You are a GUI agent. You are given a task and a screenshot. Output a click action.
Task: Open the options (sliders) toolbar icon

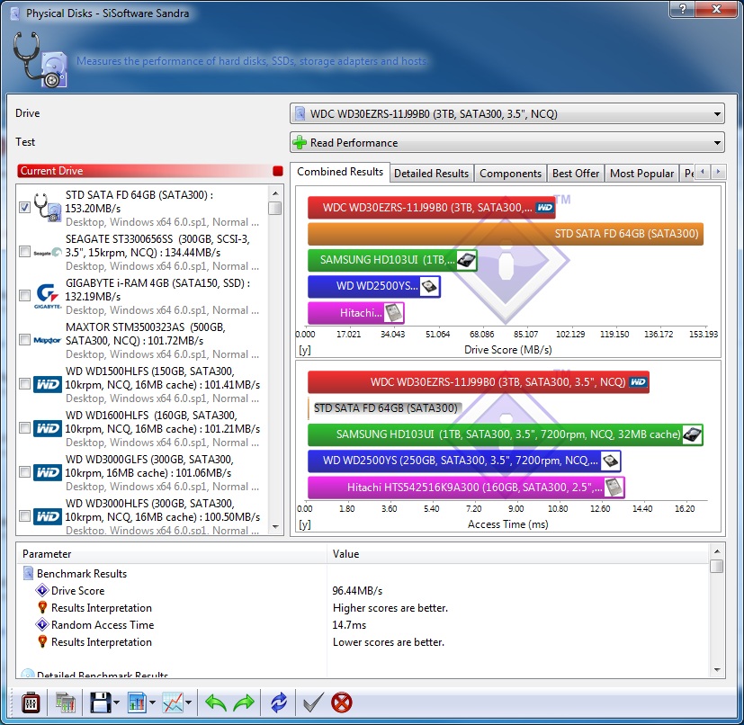(31, 703)
